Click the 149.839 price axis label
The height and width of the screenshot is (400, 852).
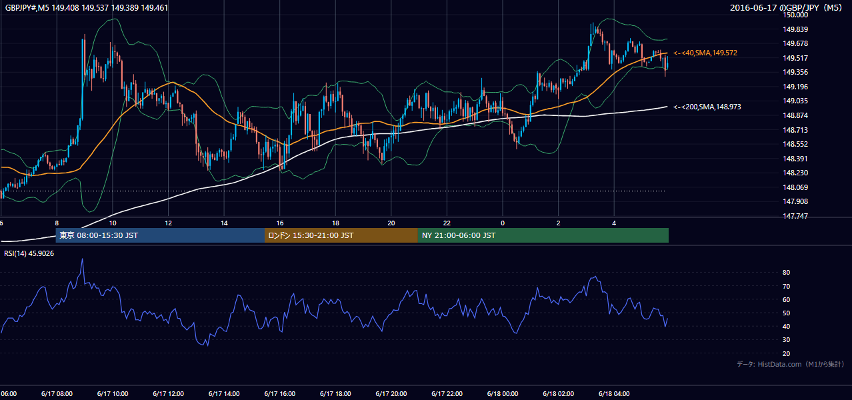coord(795,29)
